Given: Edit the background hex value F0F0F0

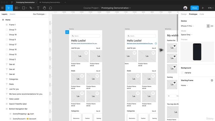Looking at the screenshot, I should (x=188, y=73).
